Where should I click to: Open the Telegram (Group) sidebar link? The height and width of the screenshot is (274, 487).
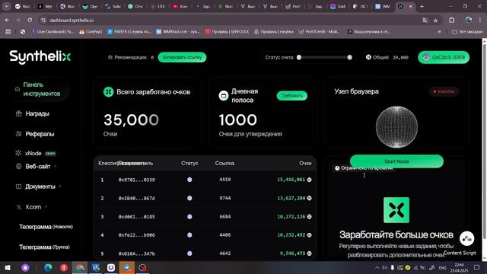point(44,247)
